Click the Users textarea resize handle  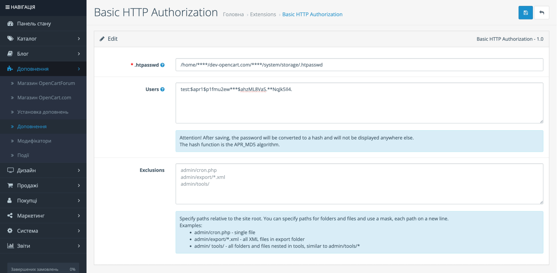tap(541, 121)
